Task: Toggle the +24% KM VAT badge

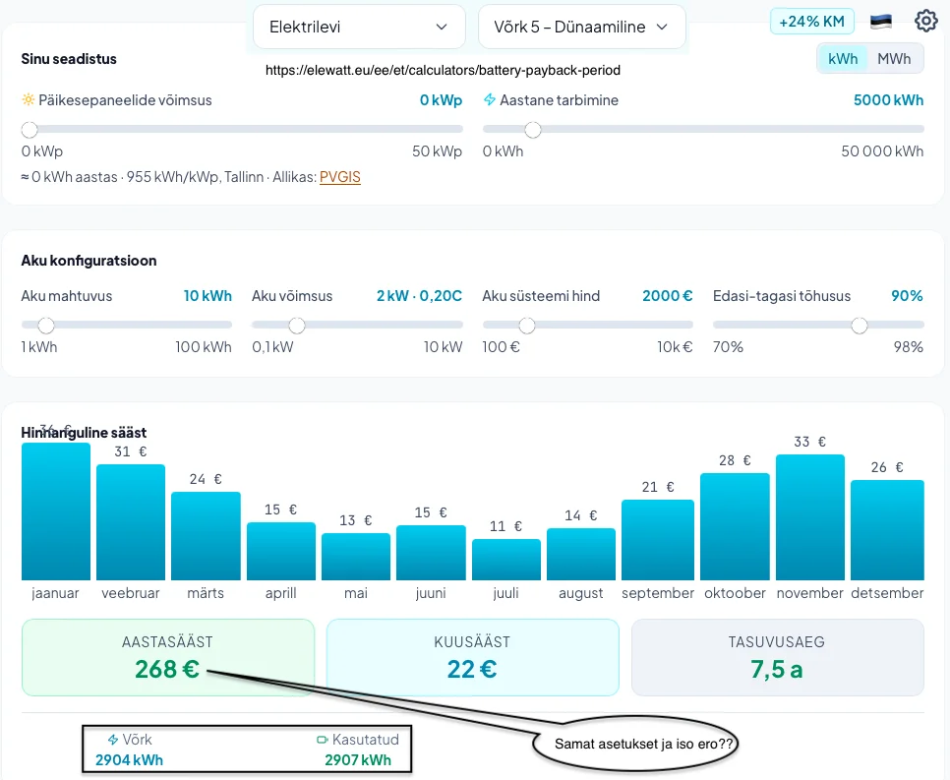Action: pyautogui.click(x=812, y=22)
